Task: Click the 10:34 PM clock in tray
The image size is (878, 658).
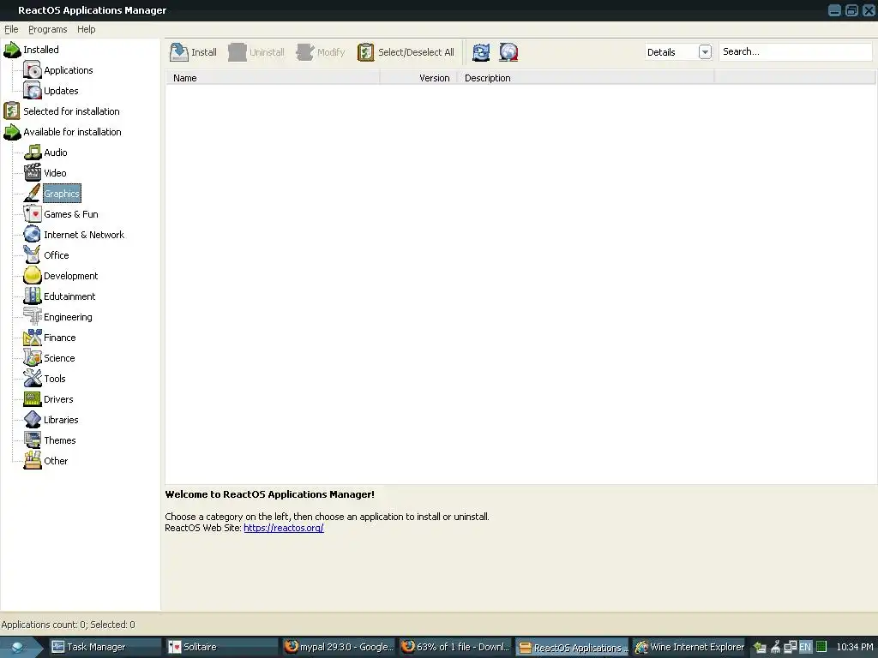Action: 855,647
